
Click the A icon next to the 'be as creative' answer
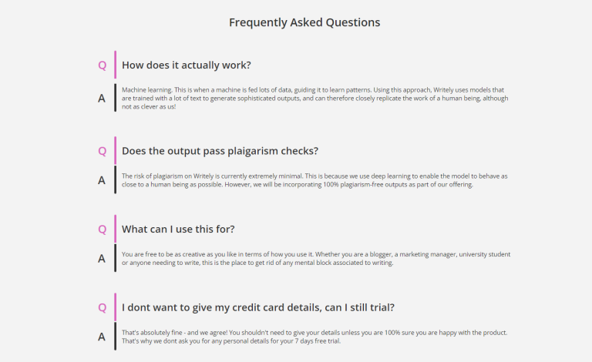[102, 259]
